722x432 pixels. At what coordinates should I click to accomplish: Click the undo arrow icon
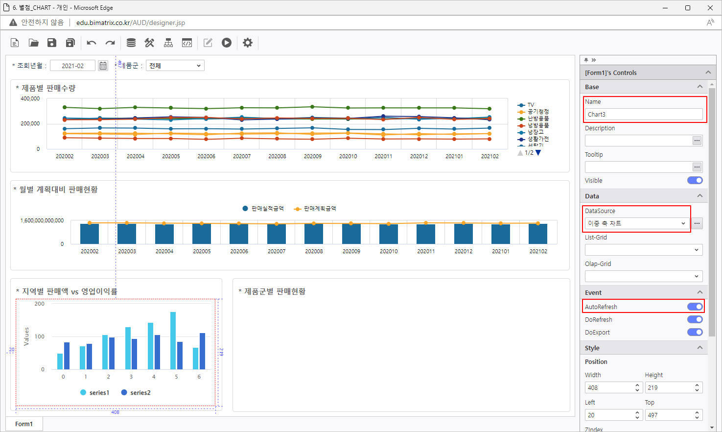92,43
